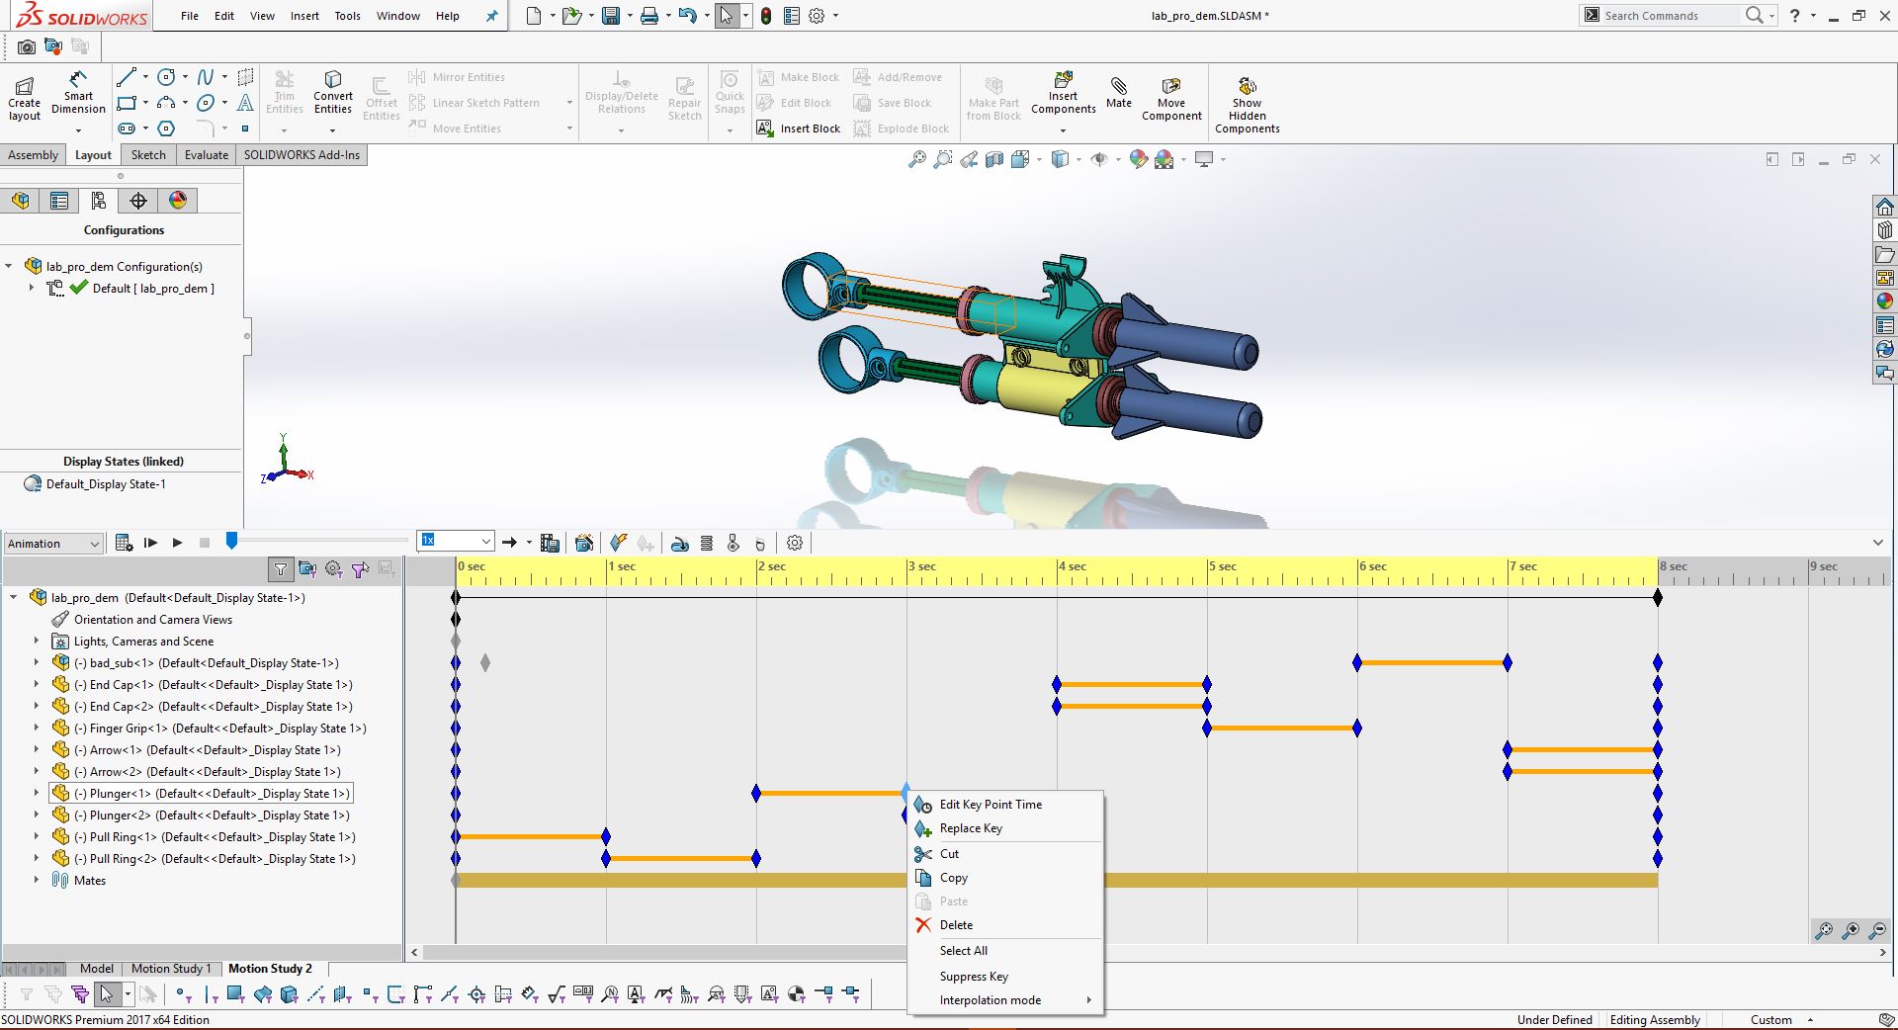The width and height of the screenshot is (1898, 1030).
Task: Click the Create layout icon
Action: tap(25, 99)
